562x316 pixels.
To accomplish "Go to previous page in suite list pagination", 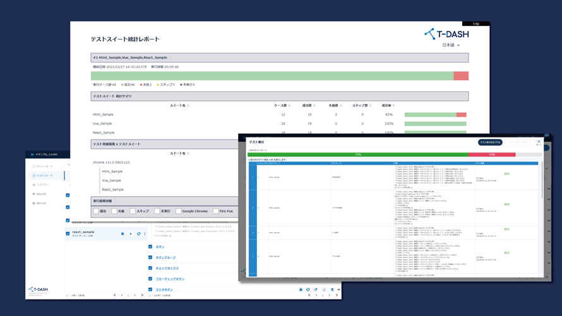I will click(x=122, y=295).
